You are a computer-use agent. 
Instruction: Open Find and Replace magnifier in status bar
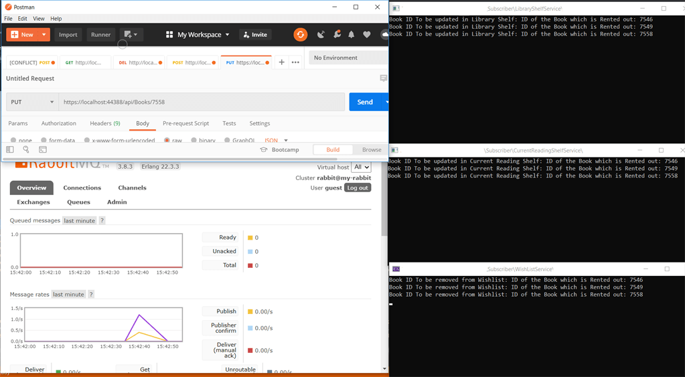tap(25, 149)
